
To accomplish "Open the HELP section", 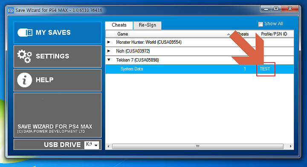I will click(x=58, y=80).
